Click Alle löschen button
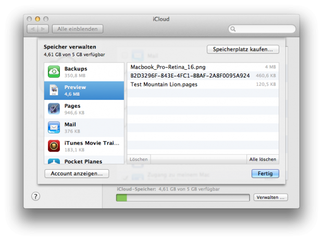The image size is (323, 241). (x=263, y=159)
